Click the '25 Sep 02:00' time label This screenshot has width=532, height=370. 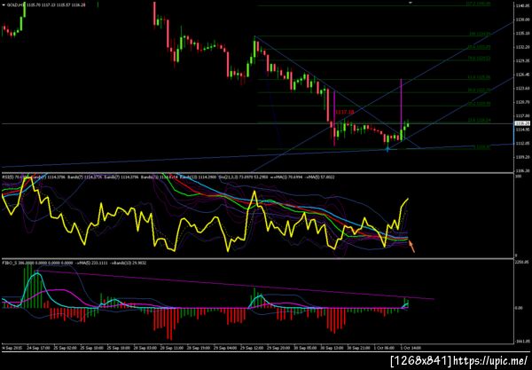[65, 349]
